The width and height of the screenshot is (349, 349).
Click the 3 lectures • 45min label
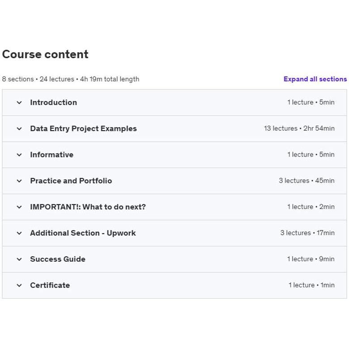coord(306,181)
